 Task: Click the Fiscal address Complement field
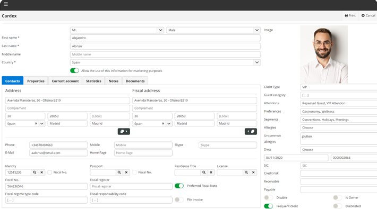(x=194, y=108)
